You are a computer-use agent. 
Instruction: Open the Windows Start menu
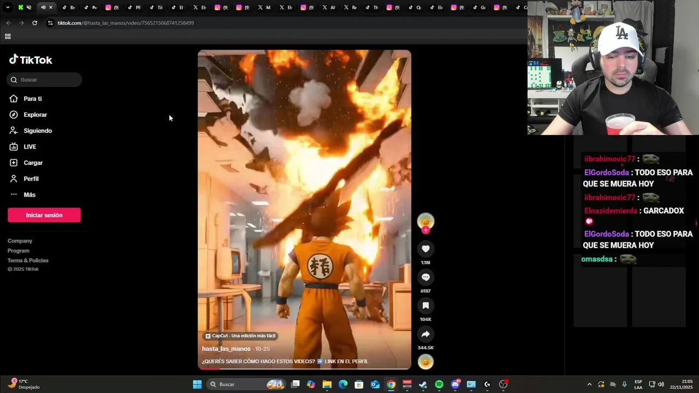coord(197,384)
